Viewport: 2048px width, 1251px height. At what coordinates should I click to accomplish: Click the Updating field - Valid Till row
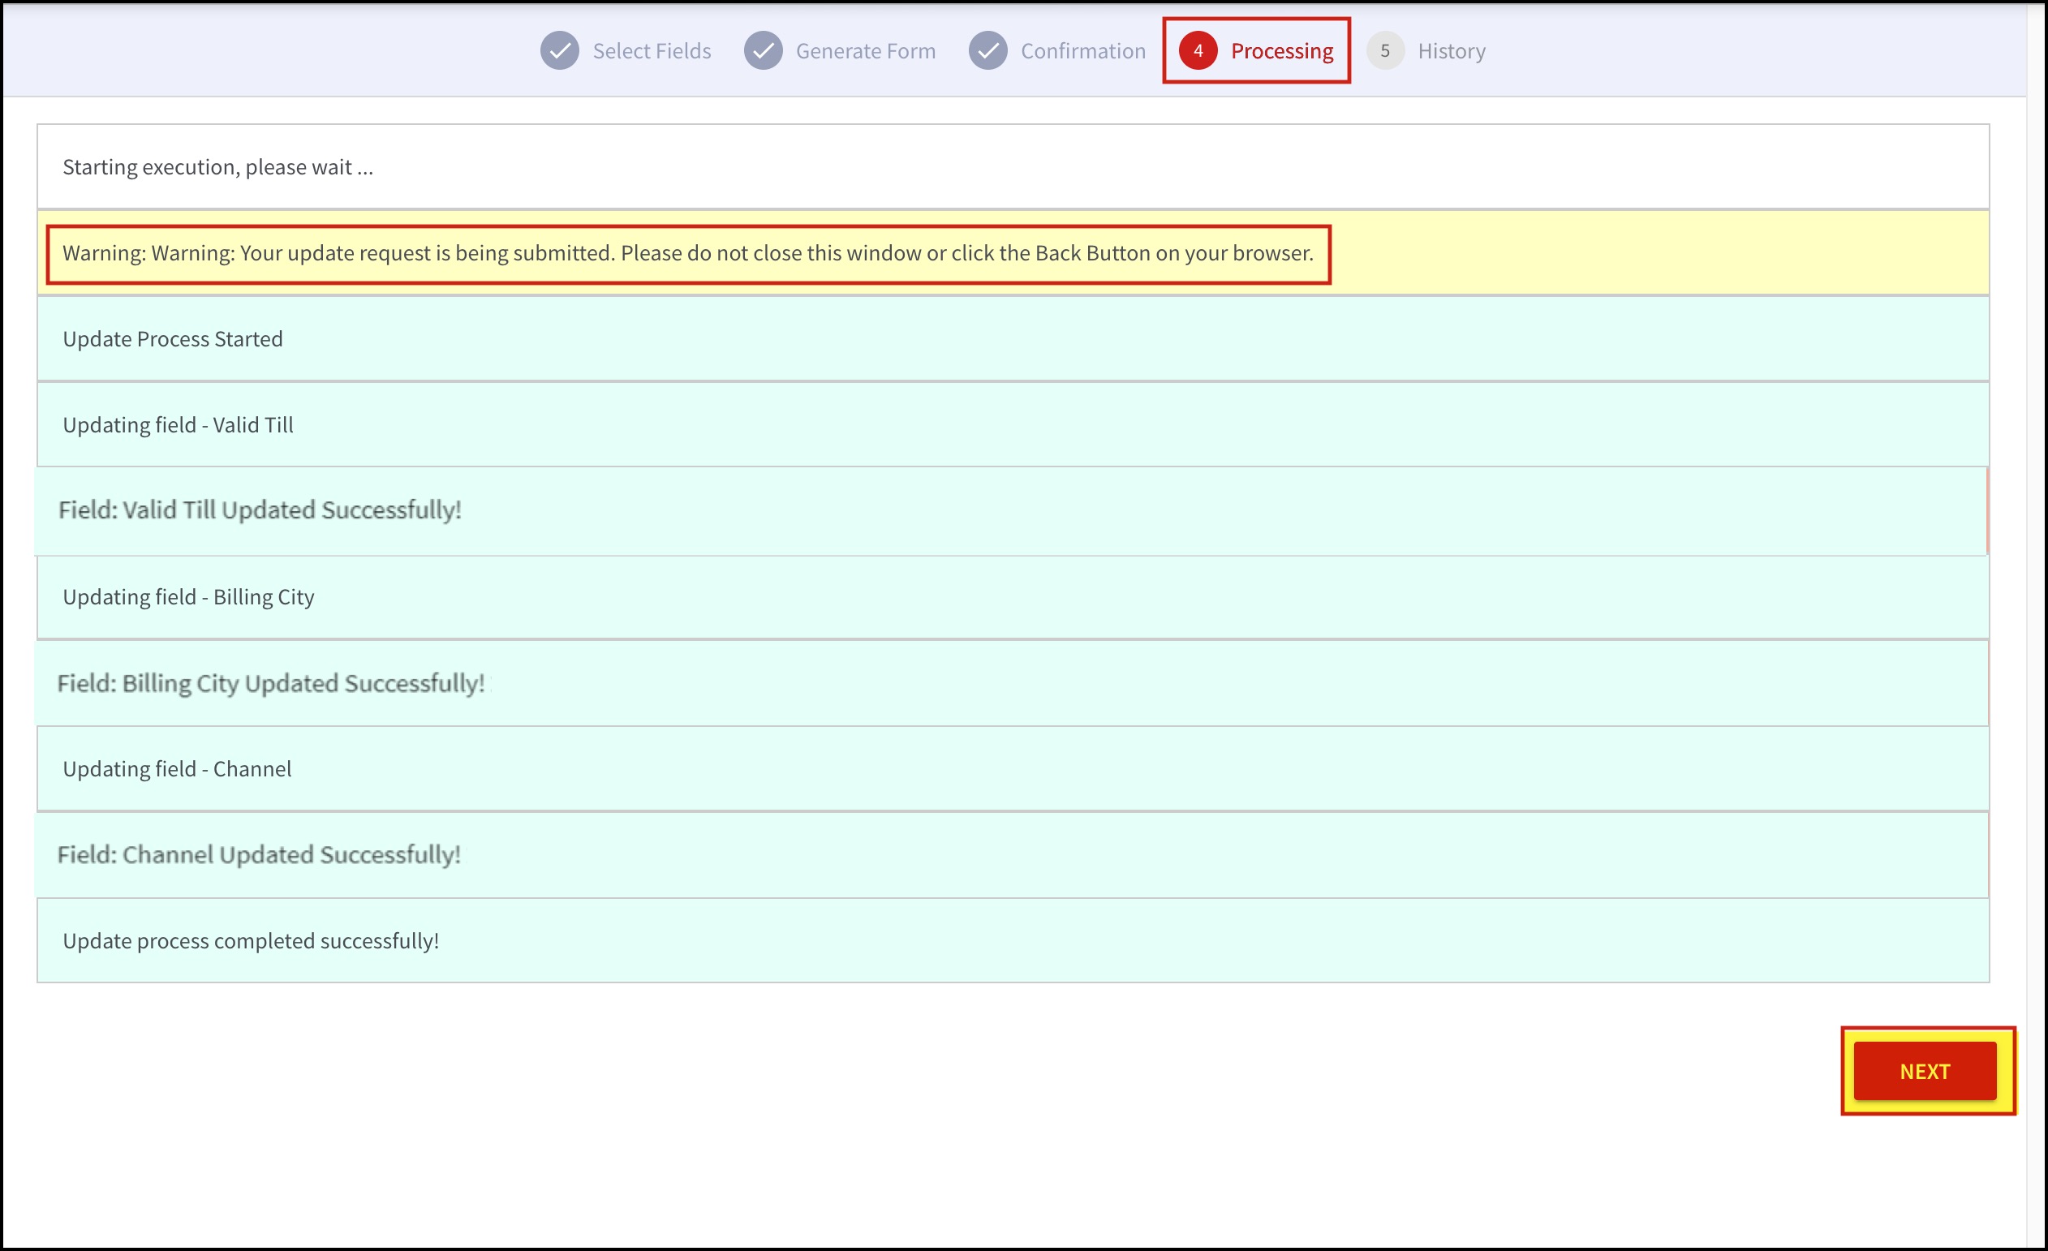tap(178, 425)
